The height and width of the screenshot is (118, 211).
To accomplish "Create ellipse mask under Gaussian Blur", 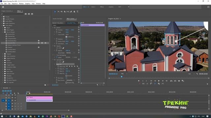I will click(x=57, y=62).
